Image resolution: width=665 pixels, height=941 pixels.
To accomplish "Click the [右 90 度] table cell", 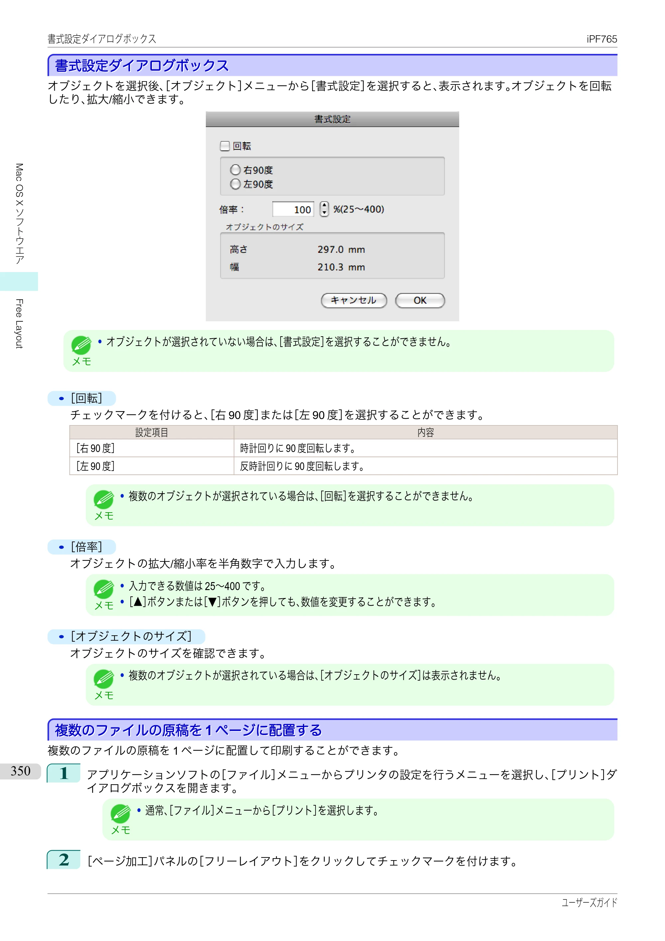I will pos(152,448).
